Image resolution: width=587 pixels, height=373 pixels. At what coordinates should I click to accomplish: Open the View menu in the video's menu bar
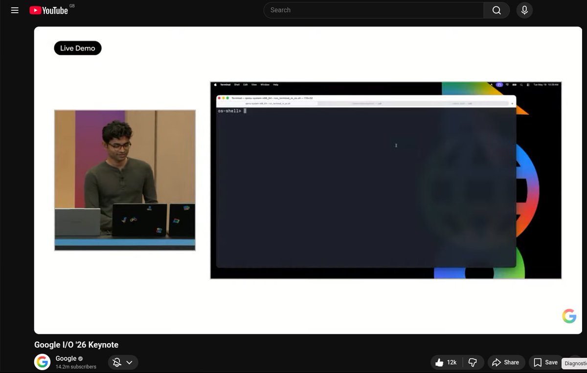[254, 84]
